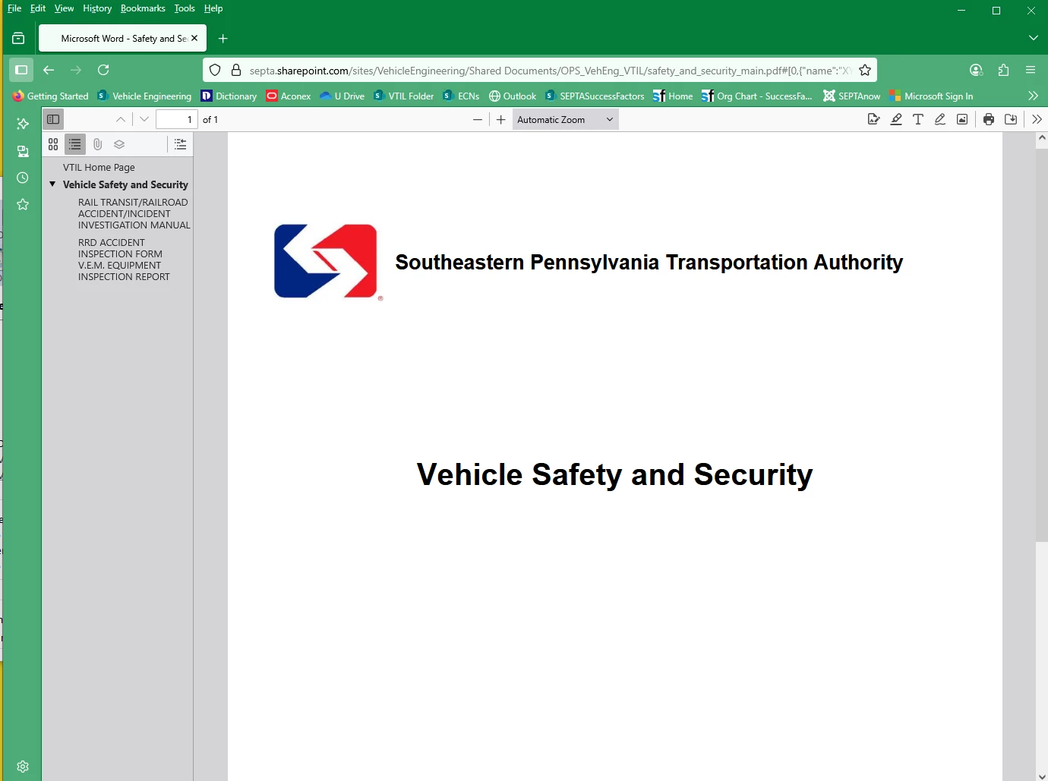The height and width of the screenshot is (781, 1048).
Task: Open the Automatic Zoom dropdown
Action: tap(566, 119)
